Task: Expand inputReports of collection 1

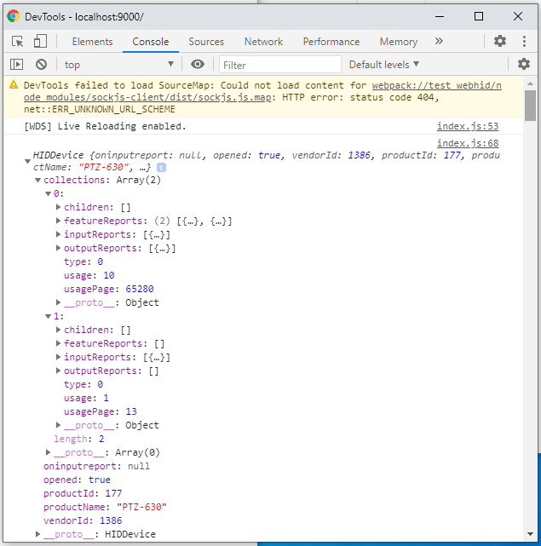Action: coord(58,357)
